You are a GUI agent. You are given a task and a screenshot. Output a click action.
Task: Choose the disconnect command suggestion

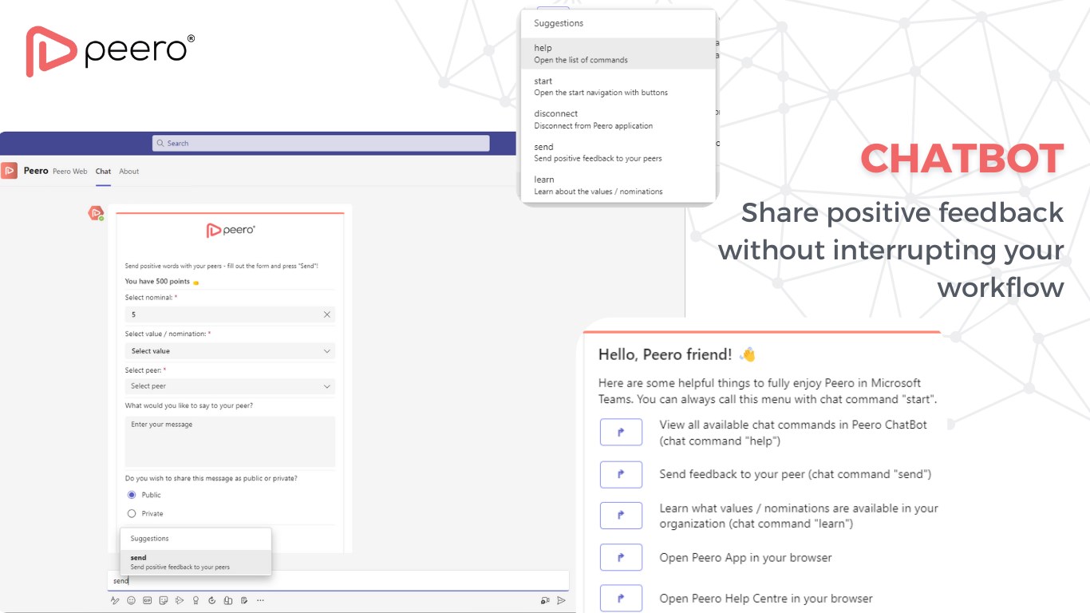(x=618, y=119)
